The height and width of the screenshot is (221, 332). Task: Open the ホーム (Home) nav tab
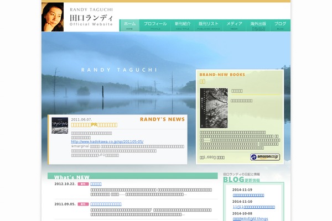[129, 25]
